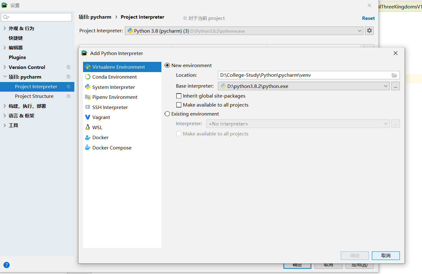Select the Docker interpreter type
The height and width of the screenshot is (274, 422).
[100, 137]
